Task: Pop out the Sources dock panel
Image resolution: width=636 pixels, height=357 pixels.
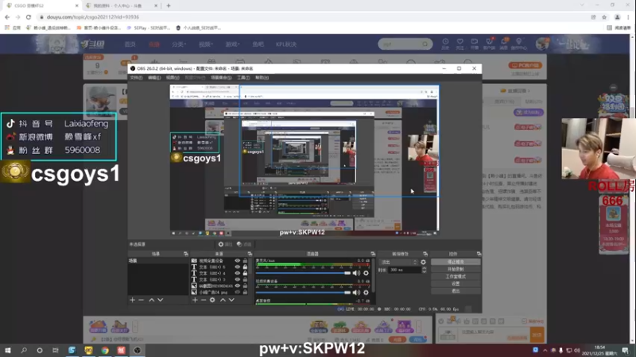Action: click(x=250, y=254)
